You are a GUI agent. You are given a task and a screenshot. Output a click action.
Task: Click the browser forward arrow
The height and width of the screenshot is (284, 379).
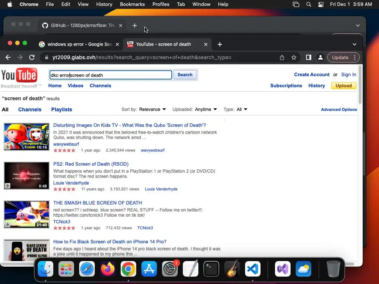20,57
